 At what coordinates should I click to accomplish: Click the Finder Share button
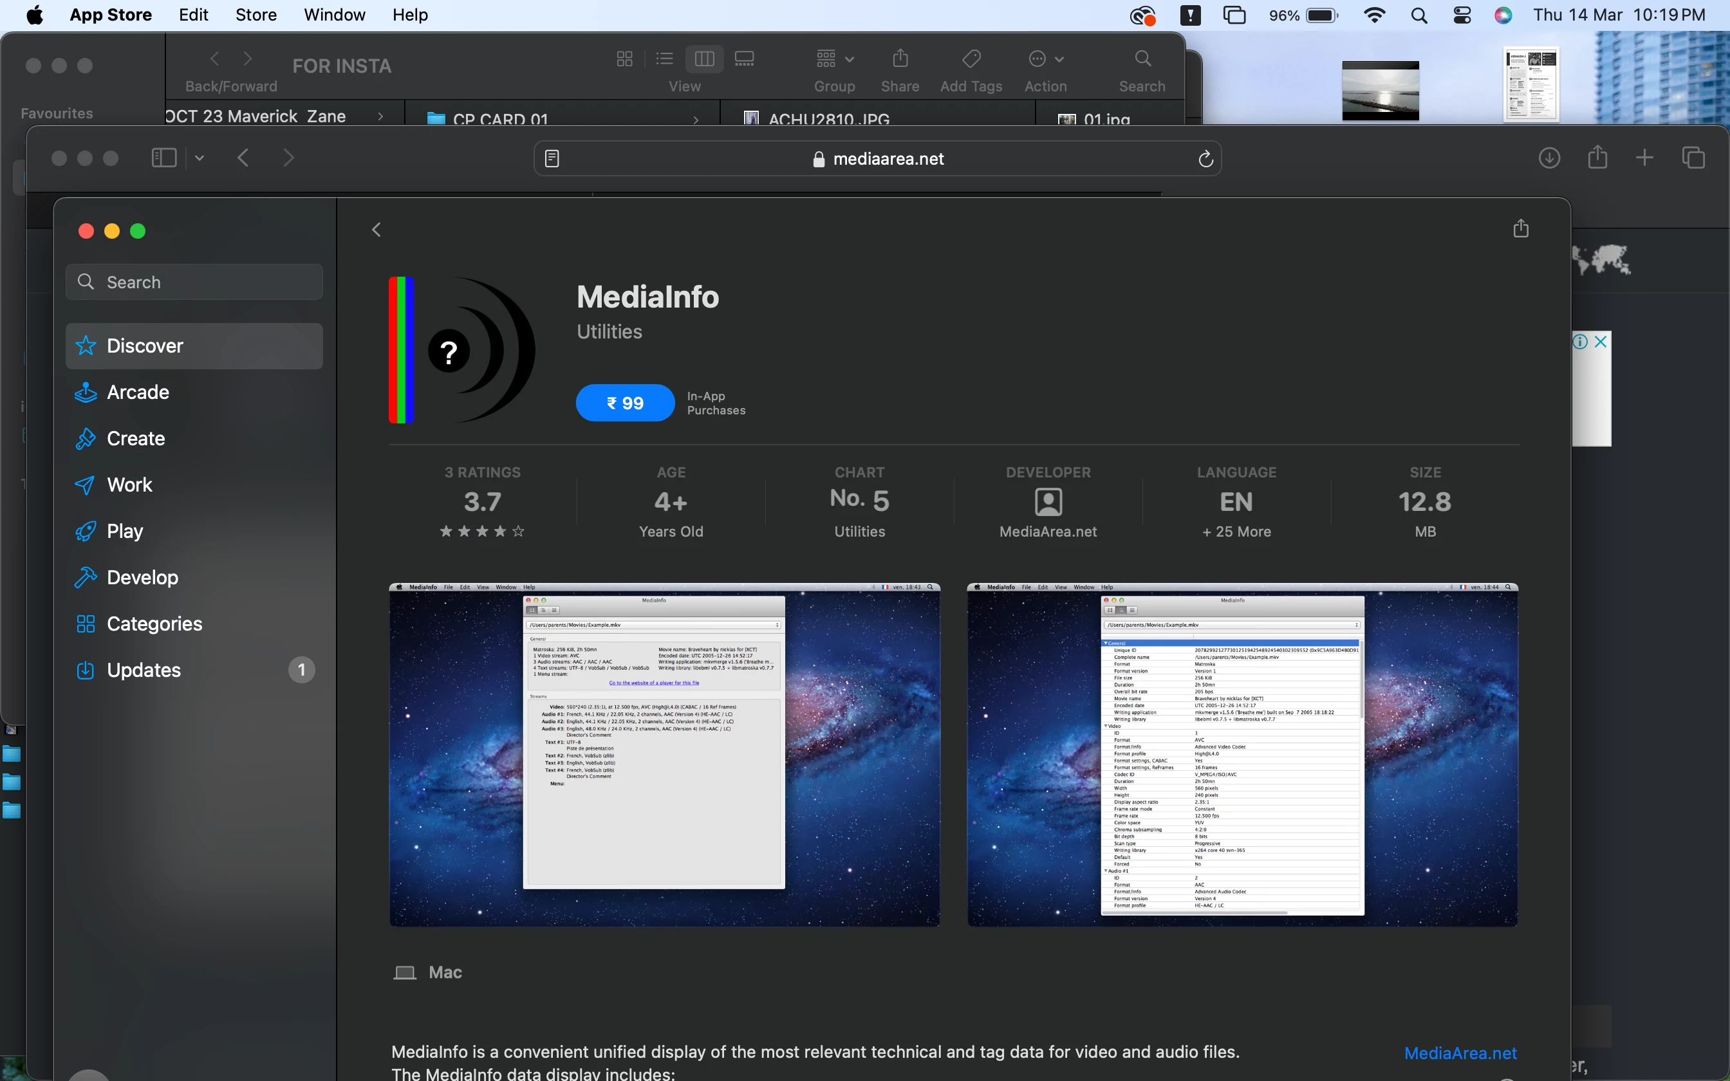(x=900, y=58)
